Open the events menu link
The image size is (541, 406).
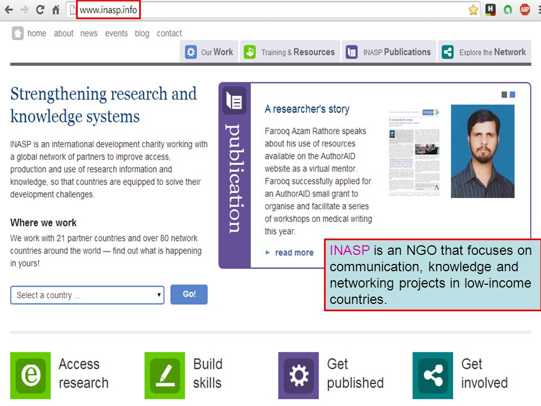[116, 33]
